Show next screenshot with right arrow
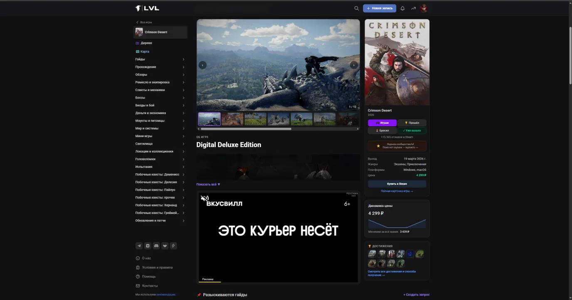Screen dimensions: 572x300 (x=354, y=65)
